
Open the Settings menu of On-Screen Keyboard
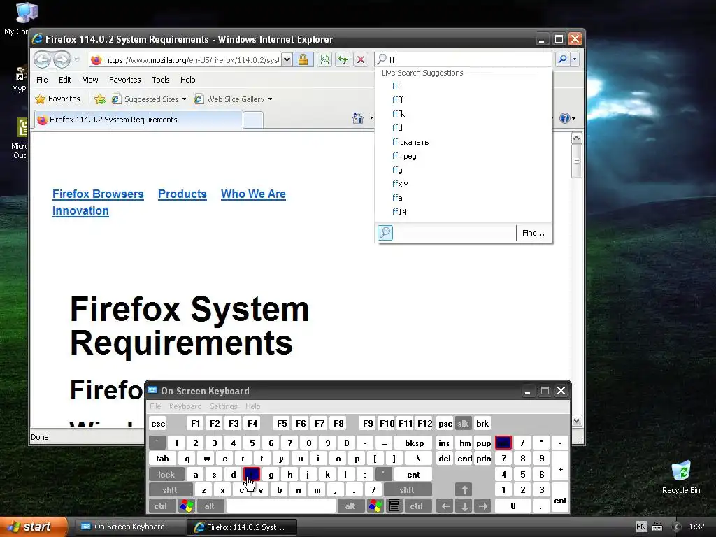223,406
